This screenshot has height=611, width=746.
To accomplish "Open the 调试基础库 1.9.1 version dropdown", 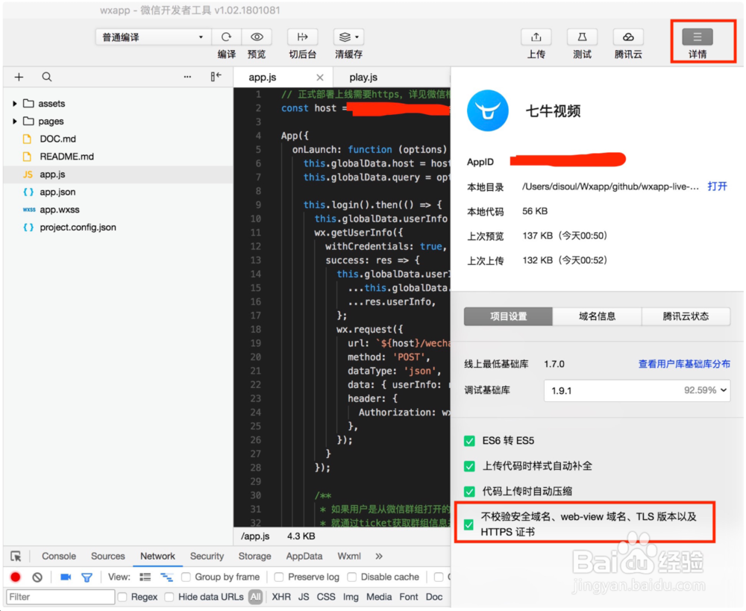I will pos(637,391).
